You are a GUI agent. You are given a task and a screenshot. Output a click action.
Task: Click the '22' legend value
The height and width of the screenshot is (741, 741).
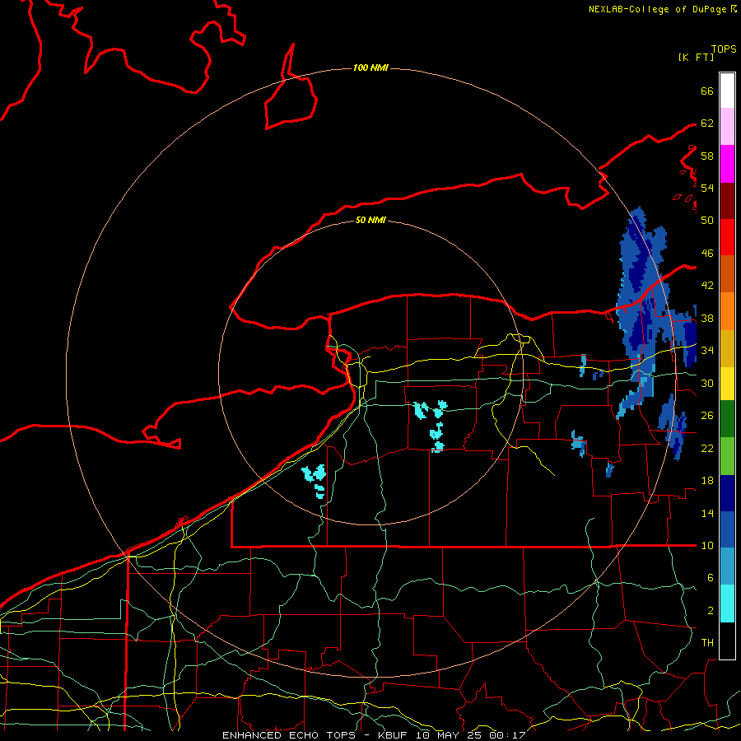[707, 448]
